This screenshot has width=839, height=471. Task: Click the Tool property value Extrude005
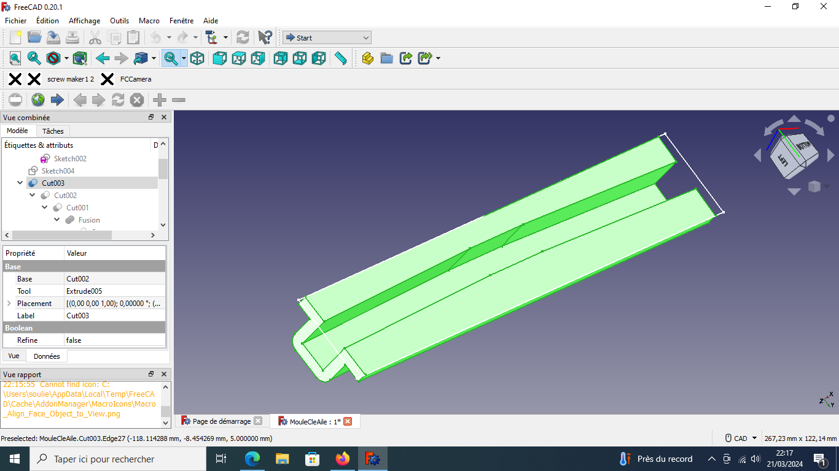(115, 291)
